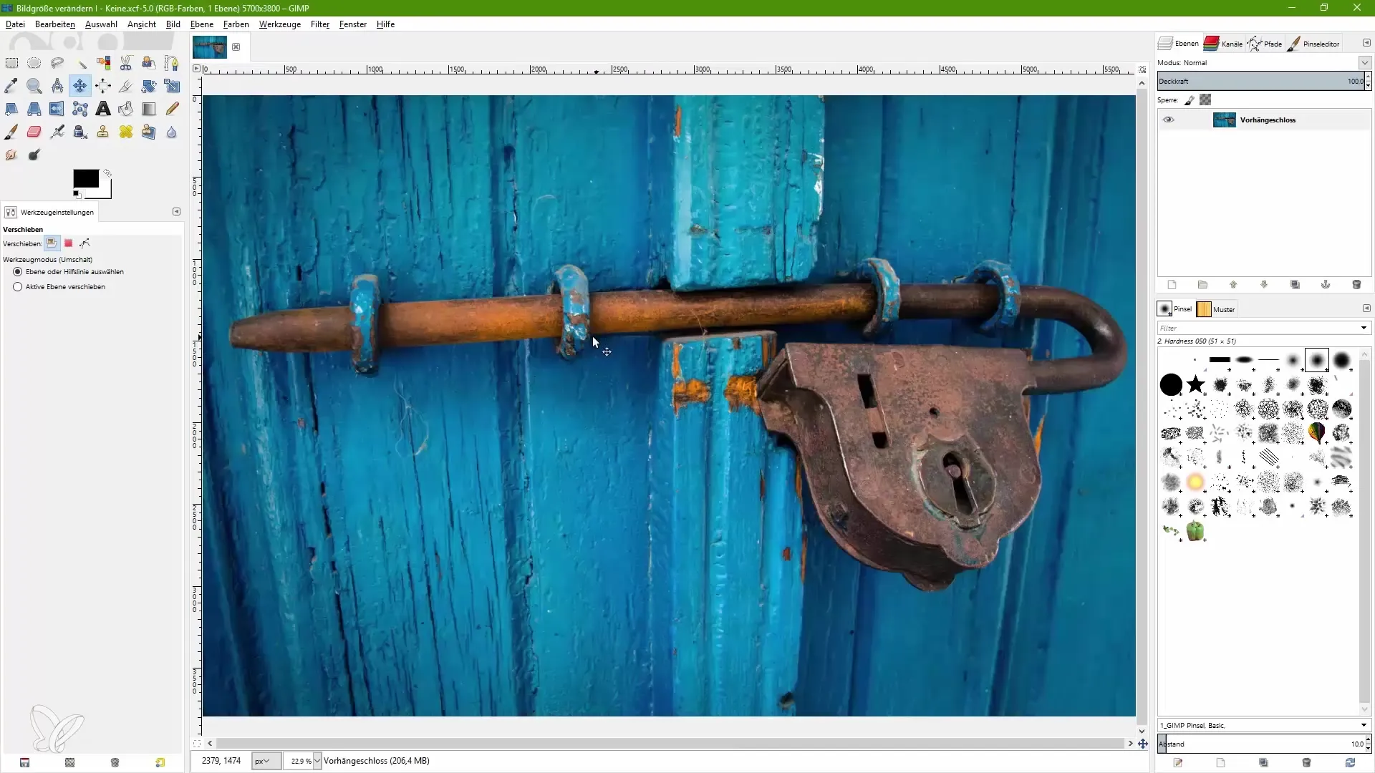Open the brush Filter tag dropdown
Viewport: 1375px width, 773px height.
pos(1364,328)
